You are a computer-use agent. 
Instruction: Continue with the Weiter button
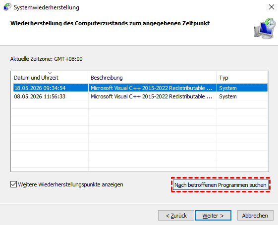(x=213, y=216)
